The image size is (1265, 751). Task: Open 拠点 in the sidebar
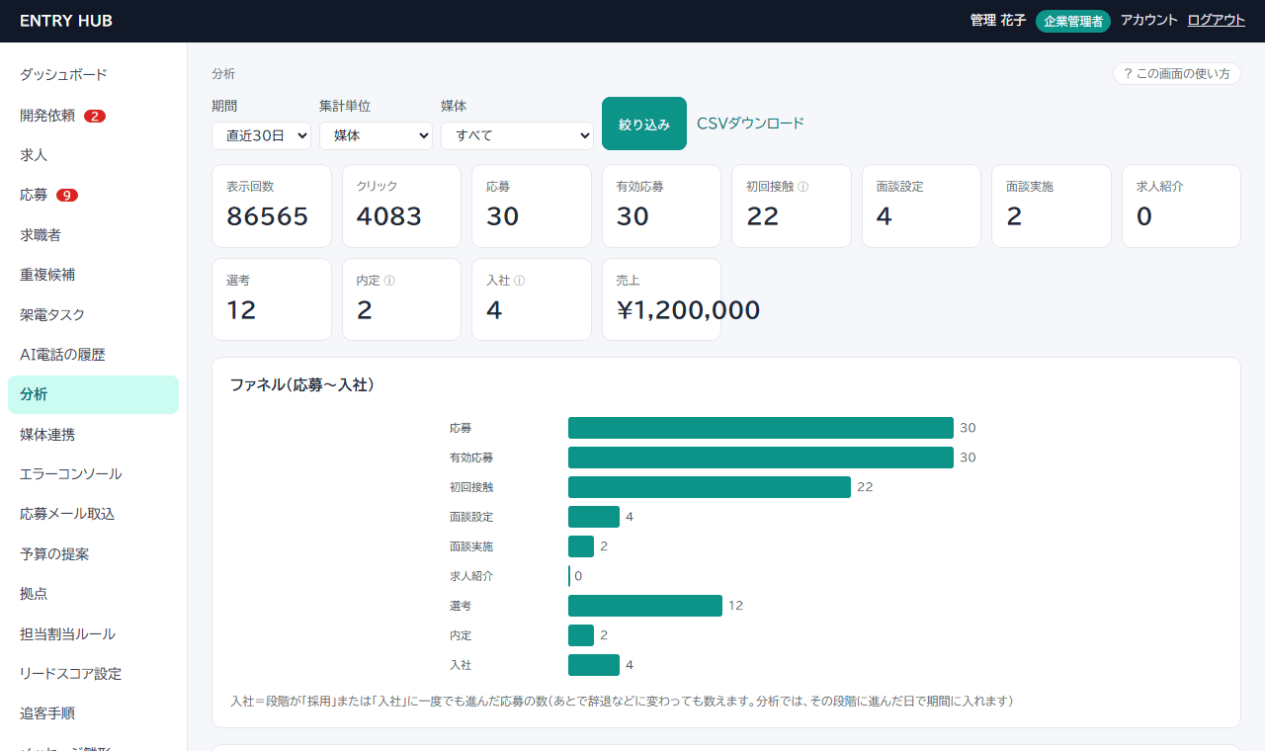pyautogui.click(x=93, y=594)
